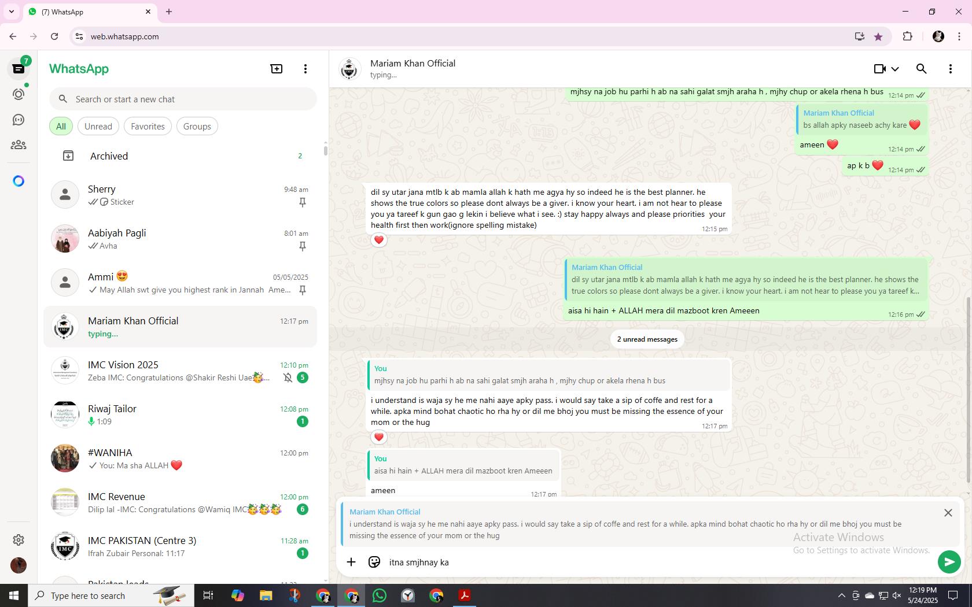This screenshot has height=607, width=972.
Task: Open IMC PAKISTAN (Centre 3) chat
Action: 181,546
